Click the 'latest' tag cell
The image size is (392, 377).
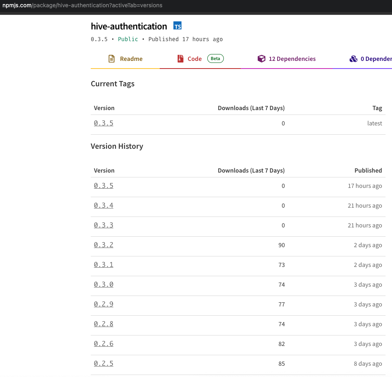click(x=375, y=123)
